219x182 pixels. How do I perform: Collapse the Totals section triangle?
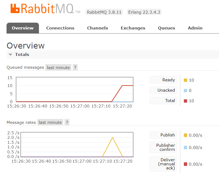(10, 55)
